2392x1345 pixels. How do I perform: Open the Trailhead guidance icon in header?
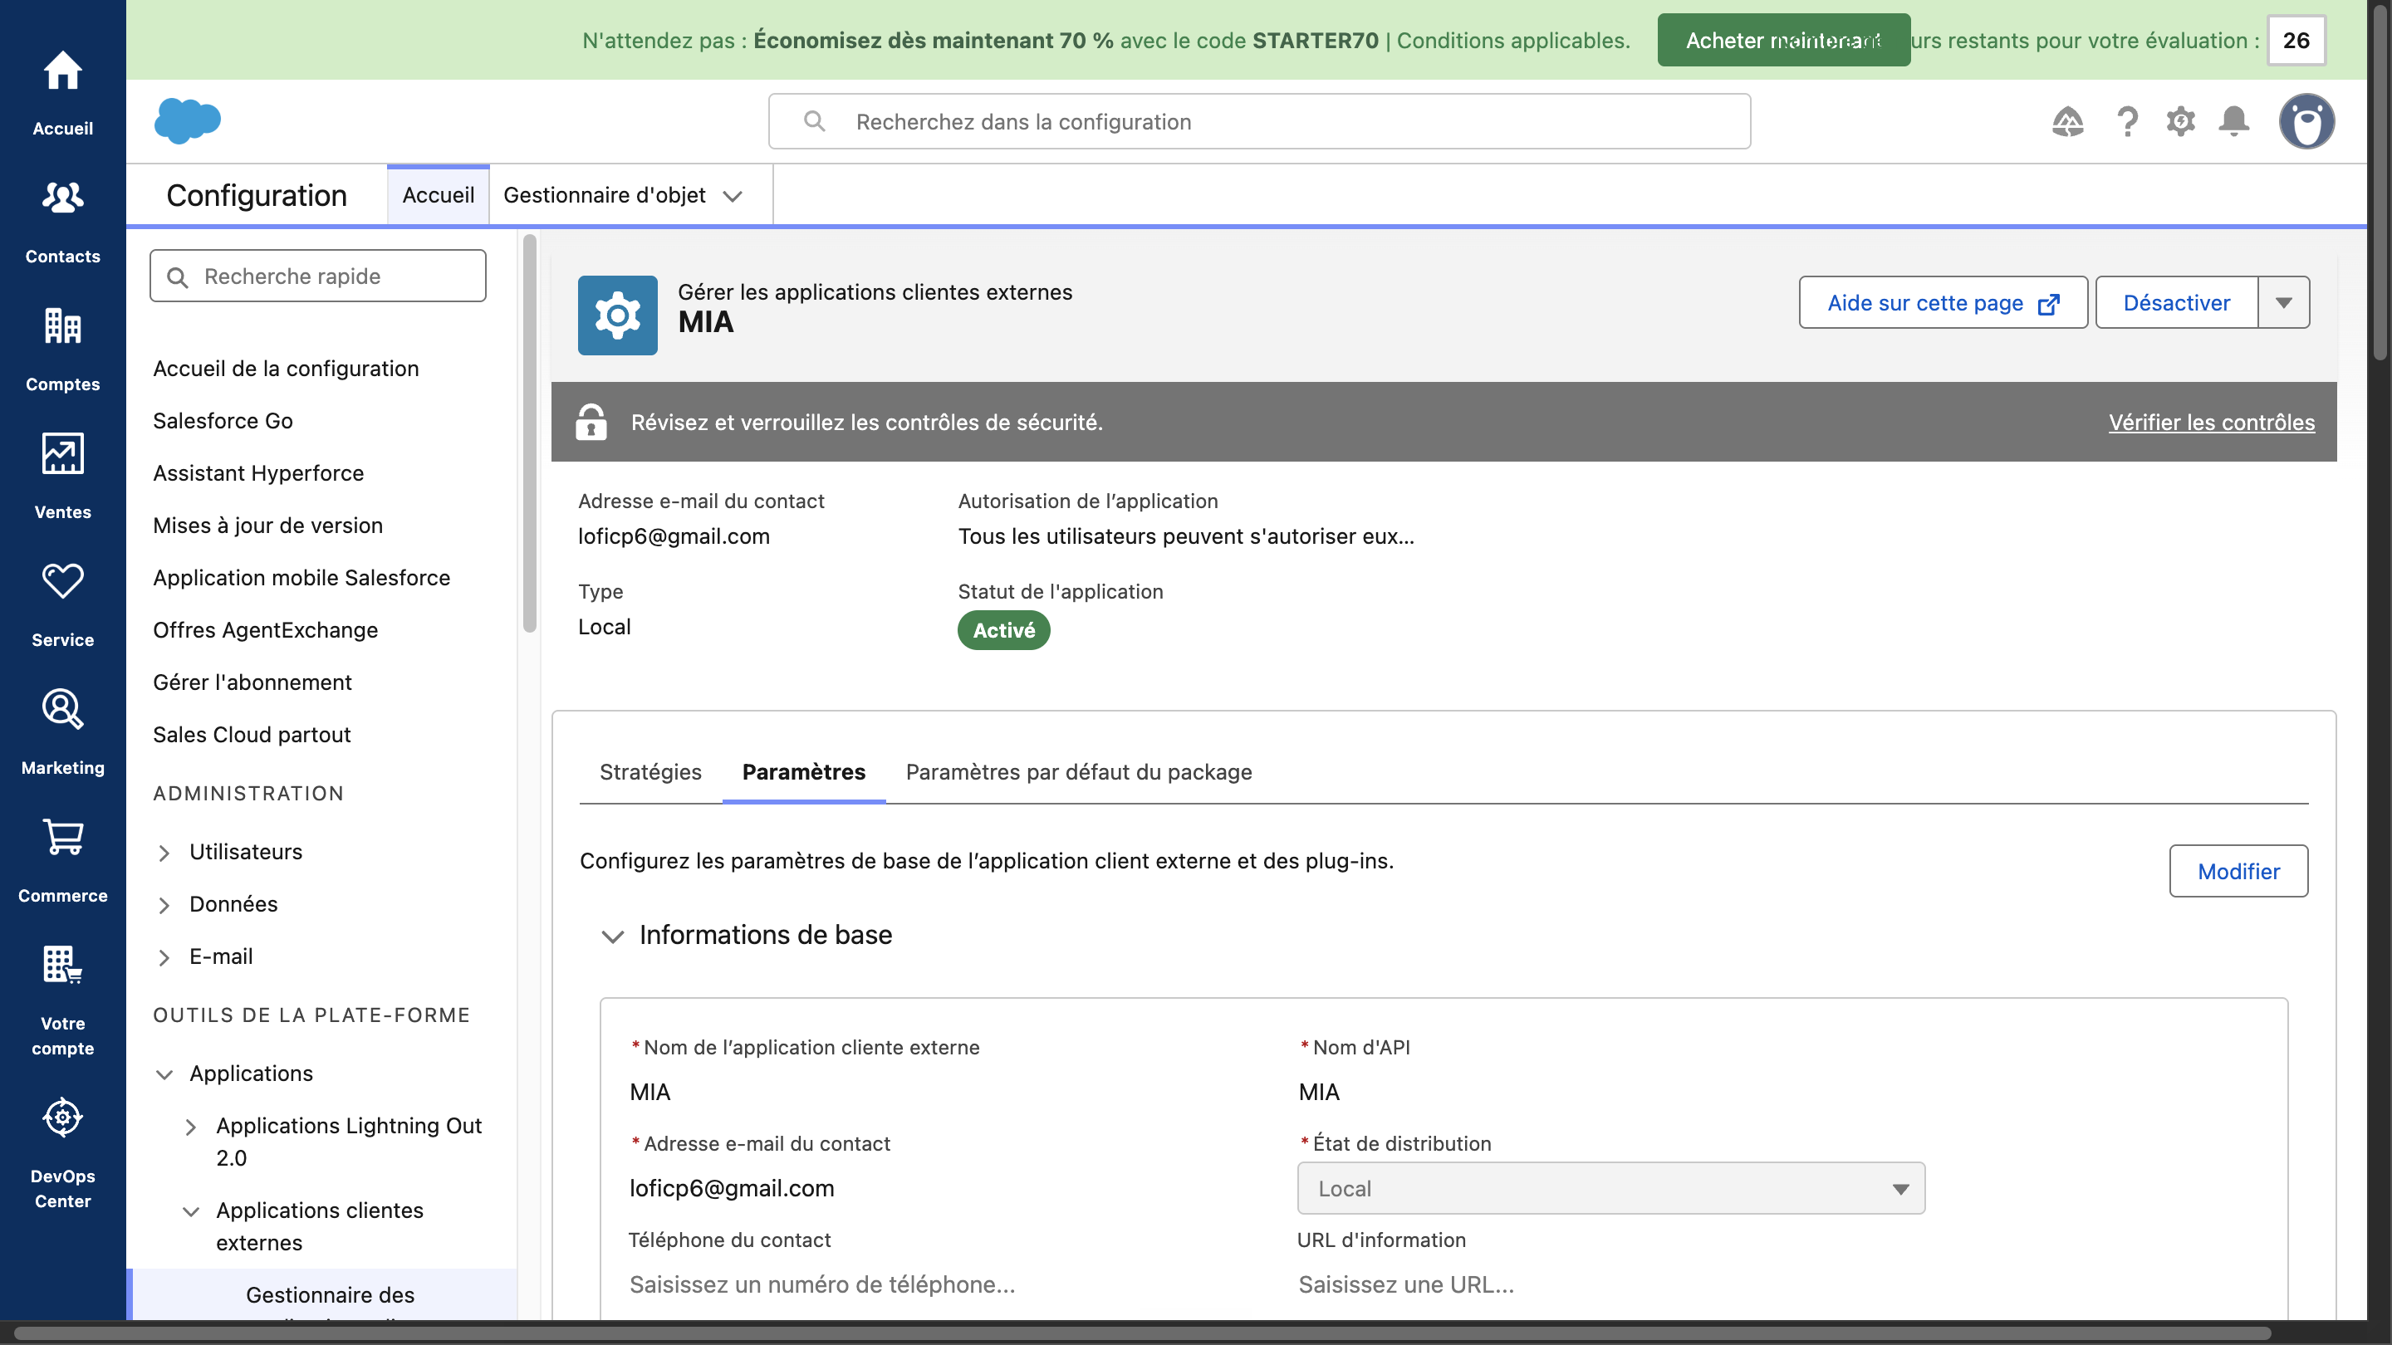point(2067,121)
